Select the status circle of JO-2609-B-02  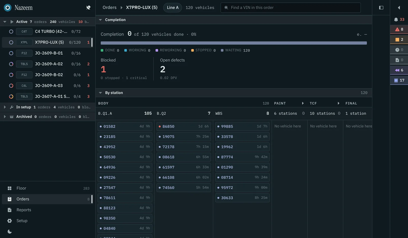point(11,75)
